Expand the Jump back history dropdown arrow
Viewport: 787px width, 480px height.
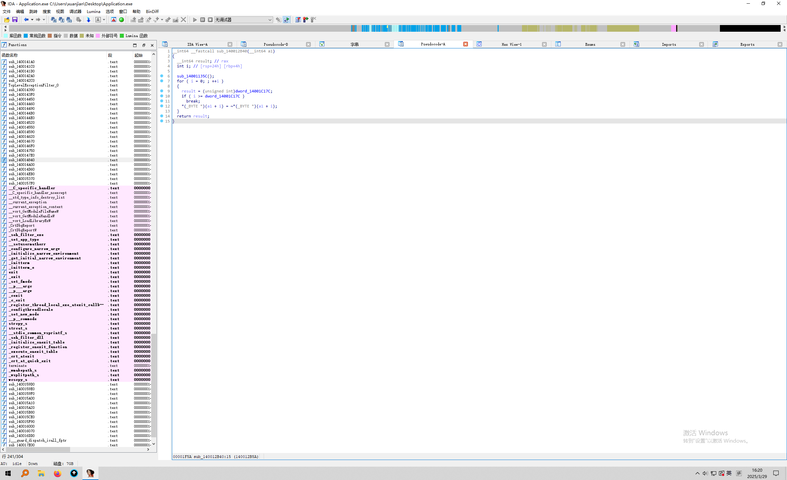pyautogui.click(x=32, y=20)
